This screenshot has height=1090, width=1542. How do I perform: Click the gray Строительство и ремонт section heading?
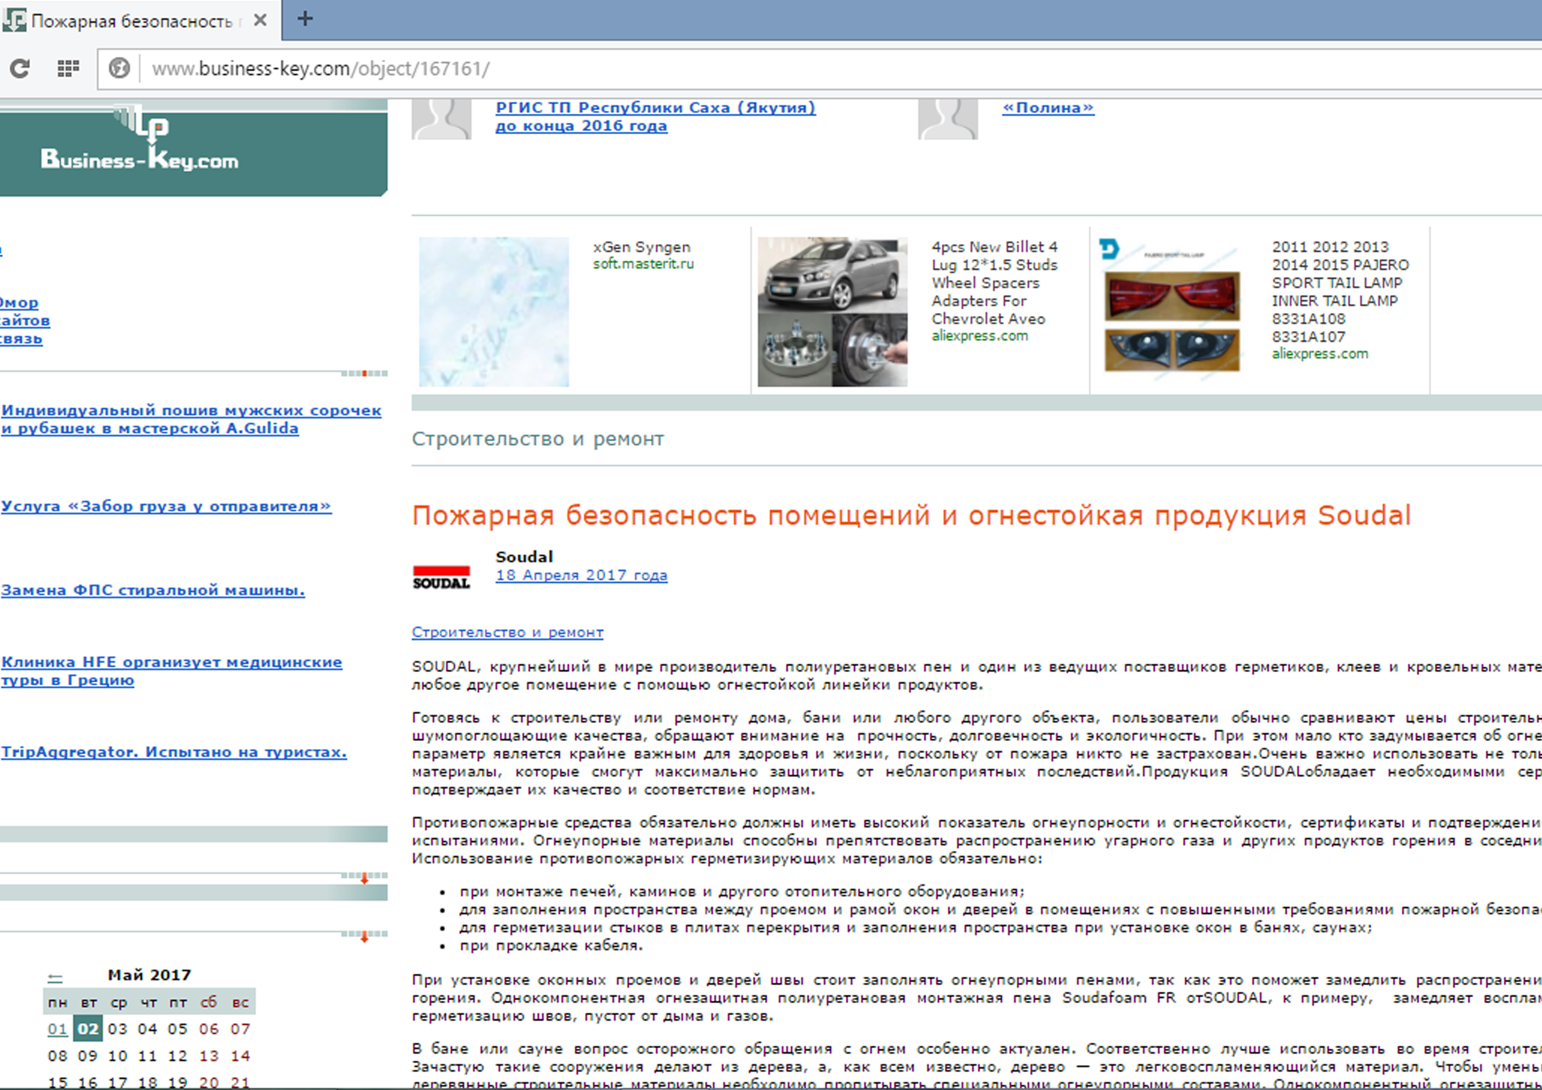538,439
